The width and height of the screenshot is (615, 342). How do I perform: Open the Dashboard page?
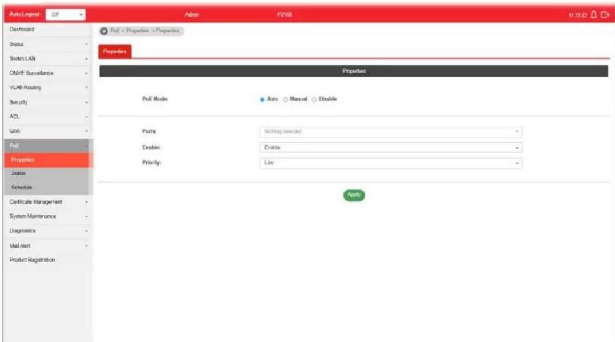coord(48,30)
